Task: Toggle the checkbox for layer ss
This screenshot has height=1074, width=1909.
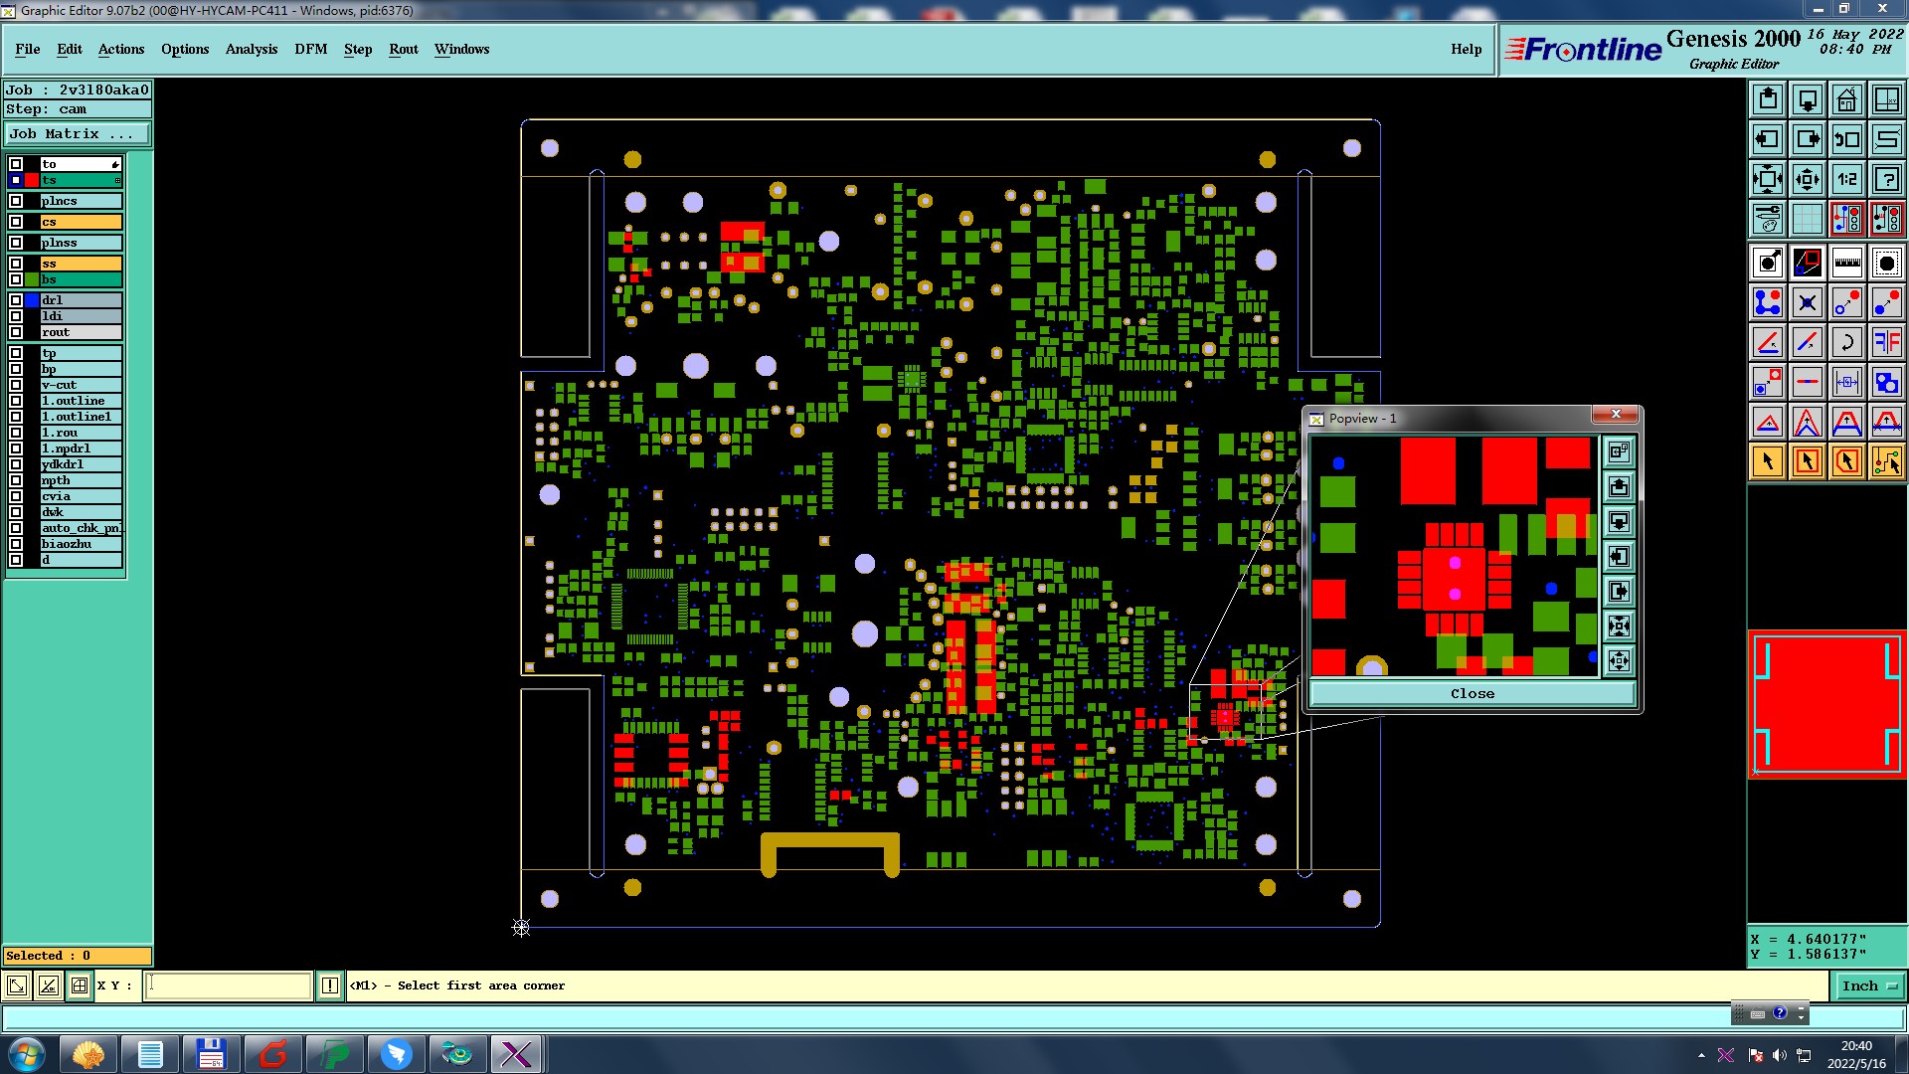Action: coord(16,264)
